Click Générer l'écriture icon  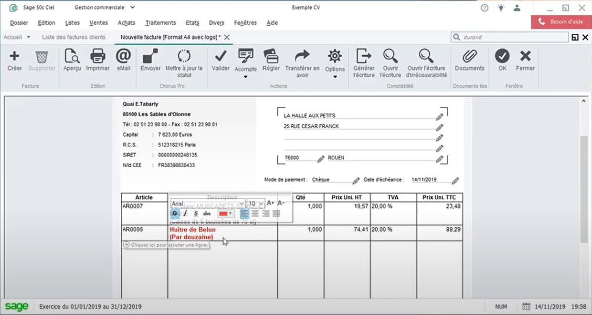coord(364,56)
